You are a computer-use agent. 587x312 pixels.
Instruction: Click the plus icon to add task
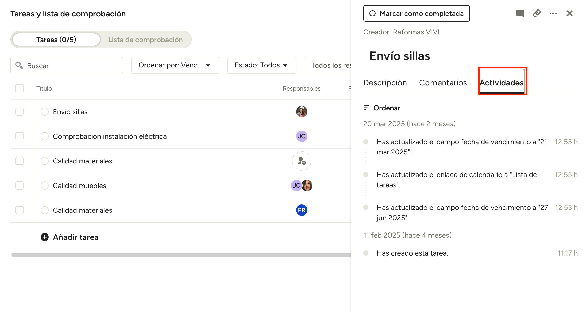tap(45, 237)
